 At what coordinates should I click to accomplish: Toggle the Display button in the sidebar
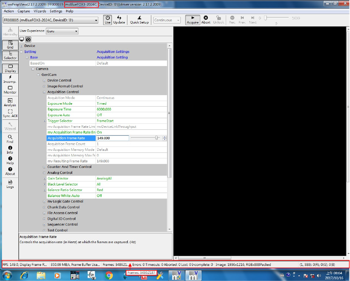10,68
